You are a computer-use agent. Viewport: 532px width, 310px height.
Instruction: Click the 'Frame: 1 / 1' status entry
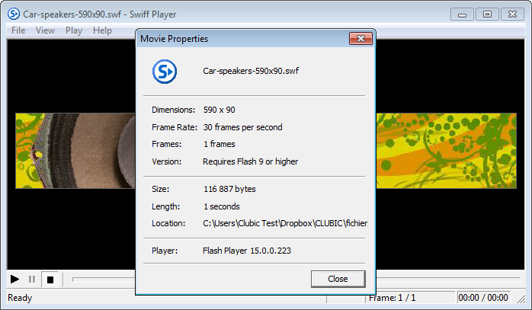pos(392,298)
